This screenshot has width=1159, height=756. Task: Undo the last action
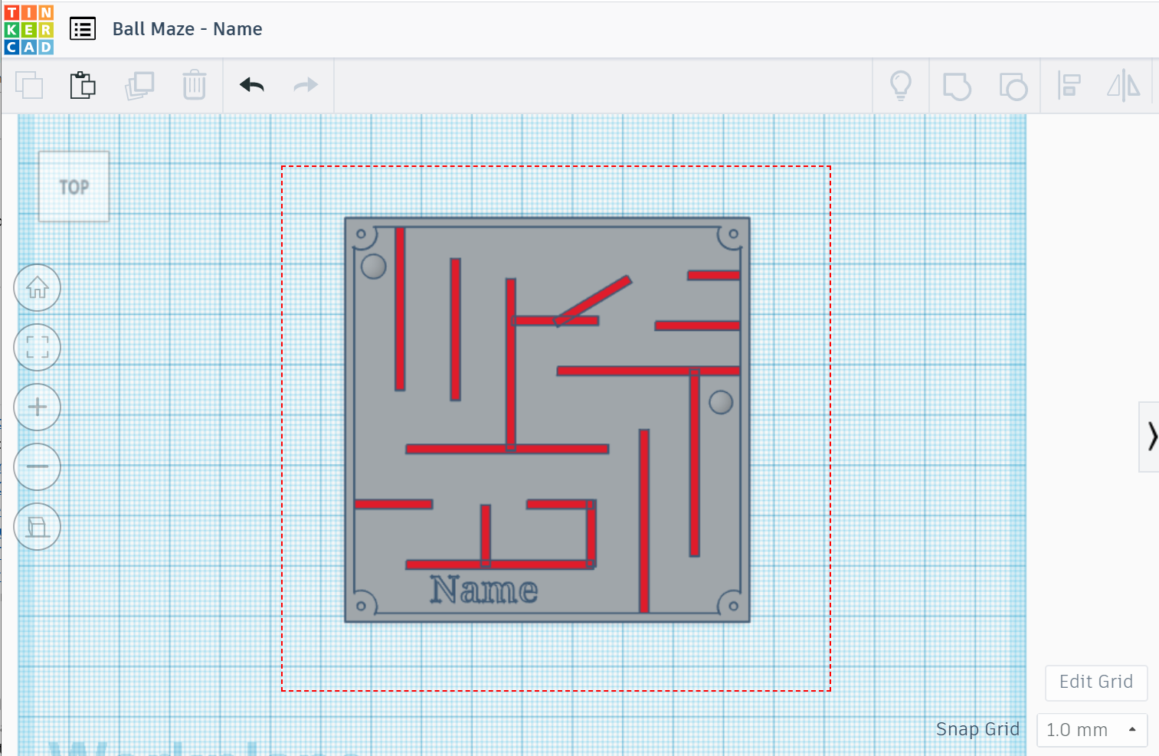(x=251, y=85)
